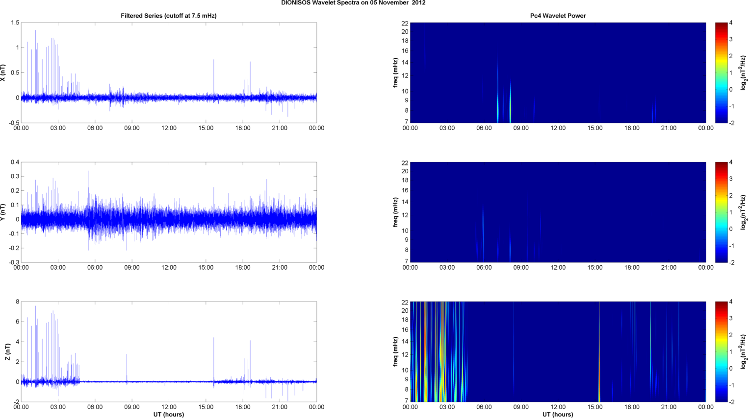The height and width of the screenshot is (418, 748).
Task: Click the Z component wavelet power spectrogram
Action: 558,351
